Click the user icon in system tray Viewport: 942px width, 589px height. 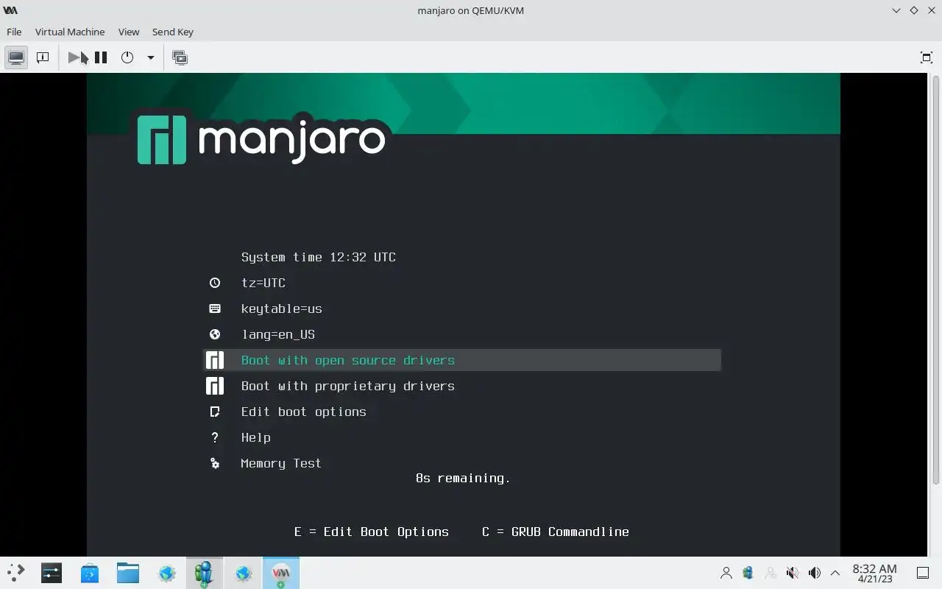coord(726,573)
